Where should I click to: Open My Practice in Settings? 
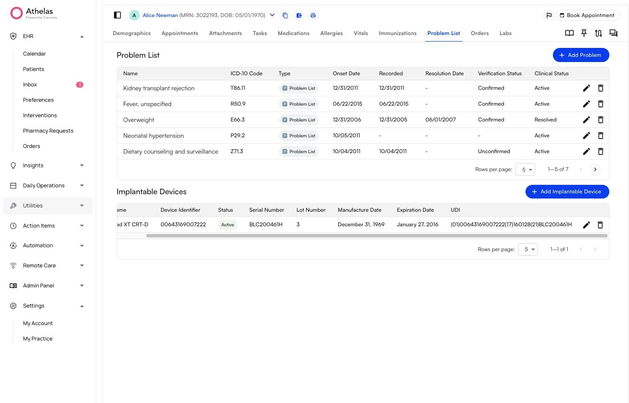[x=38, y=339]
